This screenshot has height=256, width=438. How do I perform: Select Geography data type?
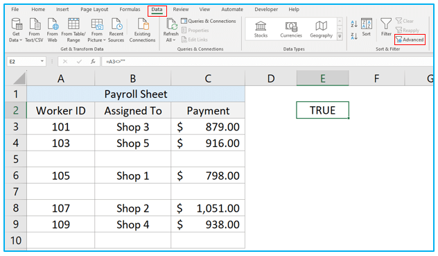click(x=322, y=30)
